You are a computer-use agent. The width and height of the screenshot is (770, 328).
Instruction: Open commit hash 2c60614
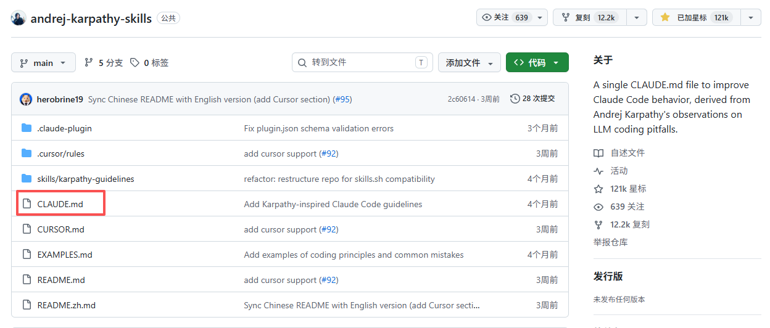(x=462, y=99)
